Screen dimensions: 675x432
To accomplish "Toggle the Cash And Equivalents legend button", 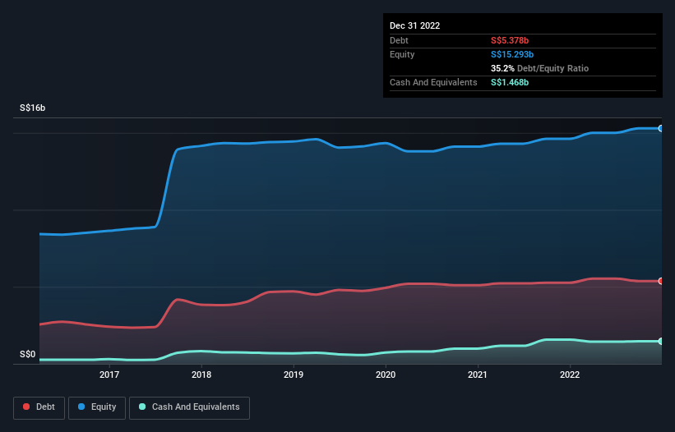I will pyautogui.click(x=189, y=407).
